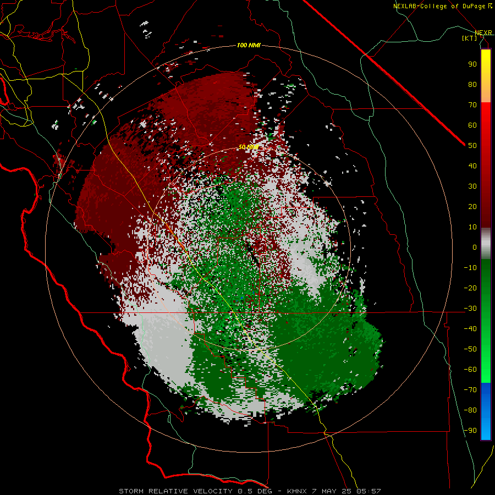495x495 pixels.
Task: Click the -80 value on velocity scale
Action: 470,410
